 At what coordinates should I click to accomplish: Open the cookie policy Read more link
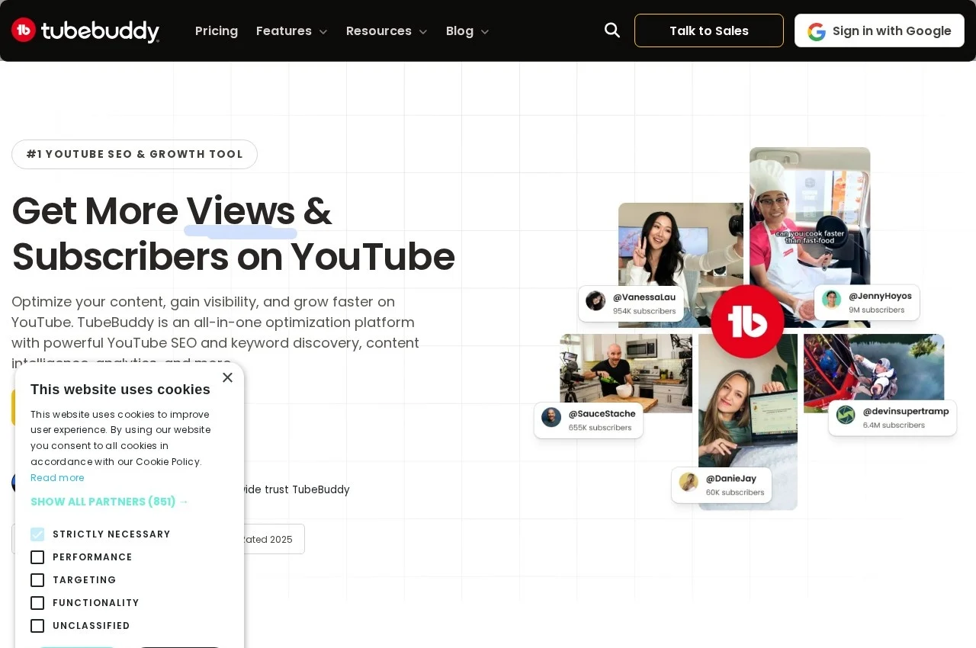point(57,478)
